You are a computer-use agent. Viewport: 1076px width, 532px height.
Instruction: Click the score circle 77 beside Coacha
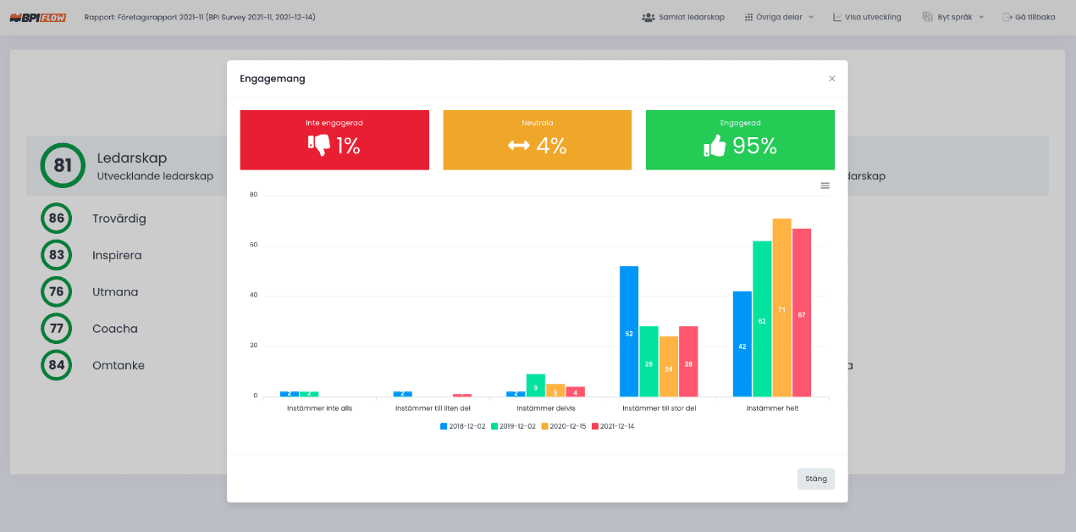[x=56, y=329]
